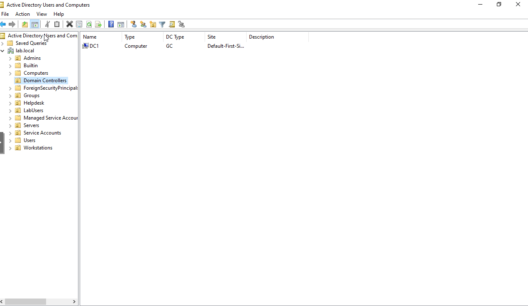Image resolution: width=528 pixels, height=306 pixels.
Task: Expand the Computers container
Action: tap(10, 73)
